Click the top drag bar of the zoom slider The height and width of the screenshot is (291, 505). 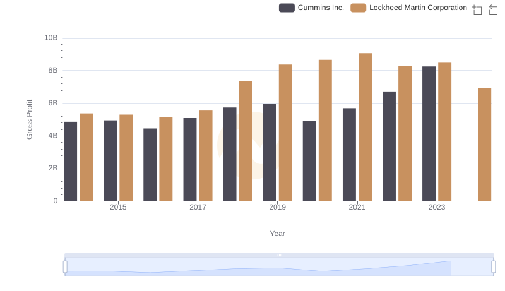(279, 255)
